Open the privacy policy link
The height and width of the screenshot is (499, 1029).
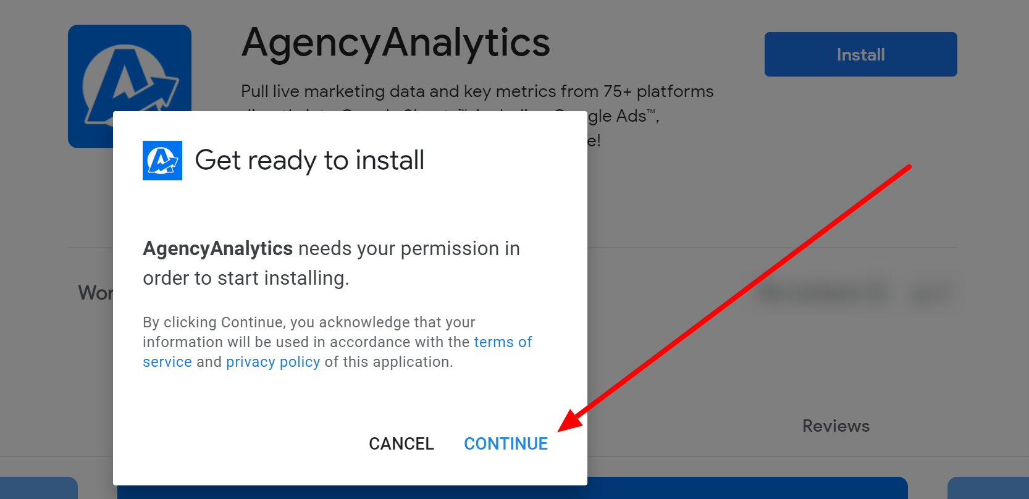273,362
